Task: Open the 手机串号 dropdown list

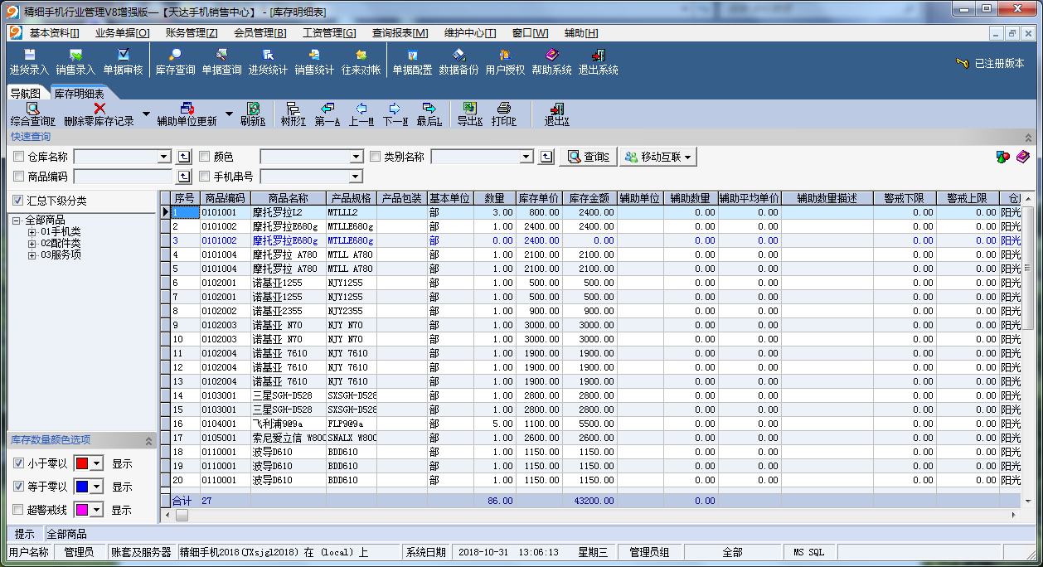Action: coord(357,177)
